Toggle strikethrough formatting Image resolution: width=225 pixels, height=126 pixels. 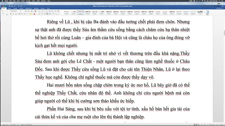click(19, 14)
